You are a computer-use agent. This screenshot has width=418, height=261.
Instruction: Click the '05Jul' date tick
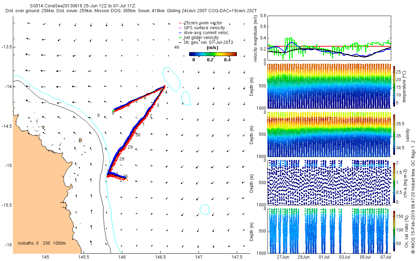coord(366,257)
